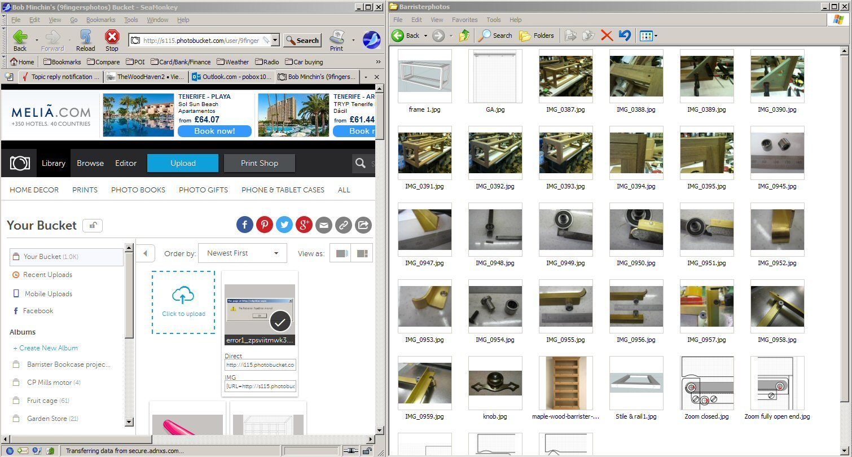Open Explorer Forward history dropdown arrow
Viewport: 852px width, 457px height.
tap(451, 36)
